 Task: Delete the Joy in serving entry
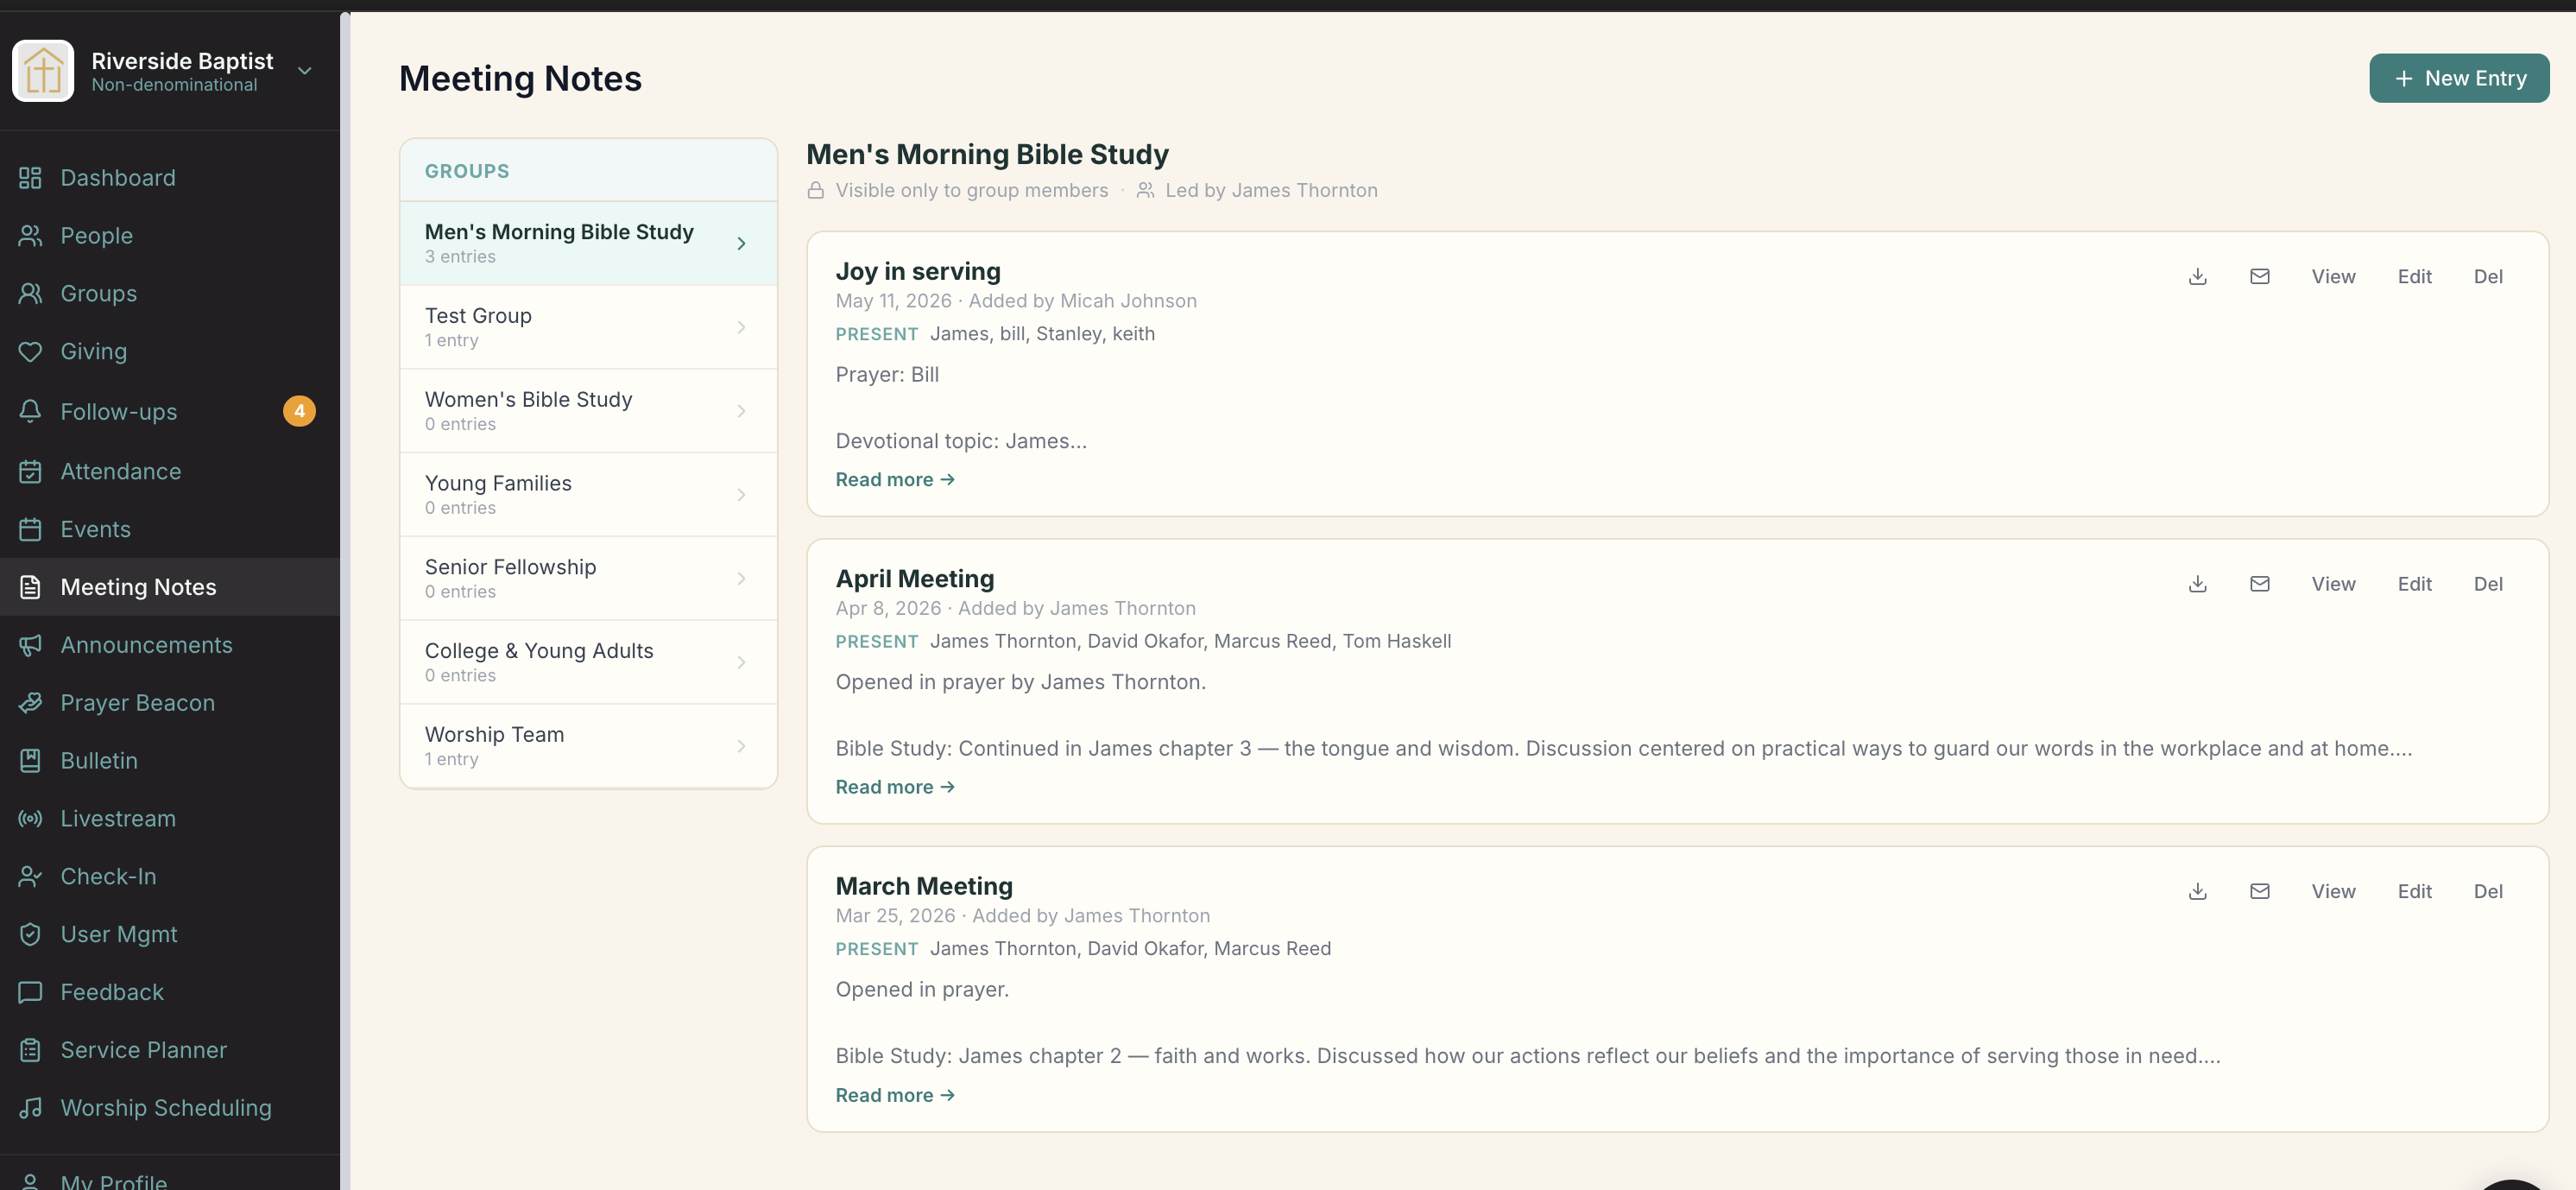pos(2488,277)
